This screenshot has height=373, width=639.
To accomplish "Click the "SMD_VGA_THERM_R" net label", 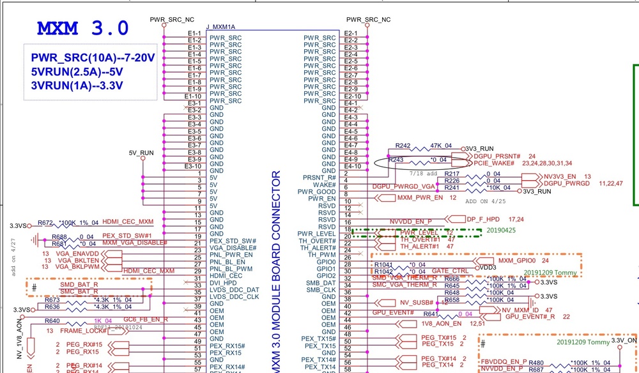I will 404,278.
